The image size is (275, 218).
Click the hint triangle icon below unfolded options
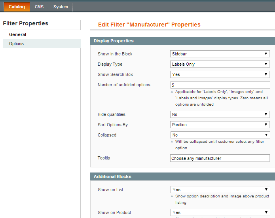coord(172,92)
